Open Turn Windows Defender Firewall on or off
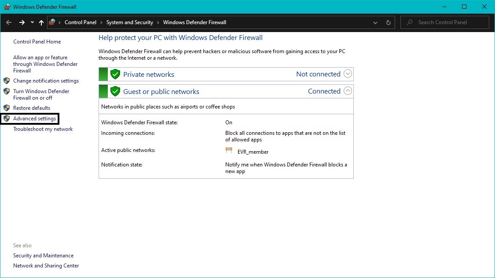495x278 pixels. 41,94
